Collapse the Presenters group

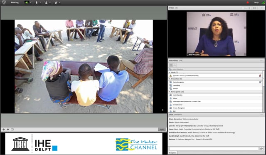point(170,79)
